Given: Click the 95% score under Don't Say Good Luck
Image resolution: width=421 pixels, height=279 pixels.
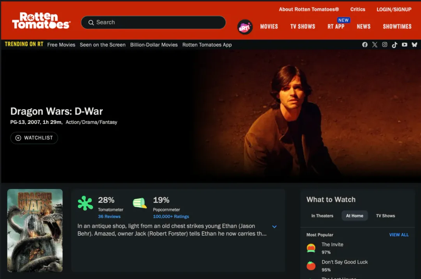Looking at the screenshot, I should [326, 270].
